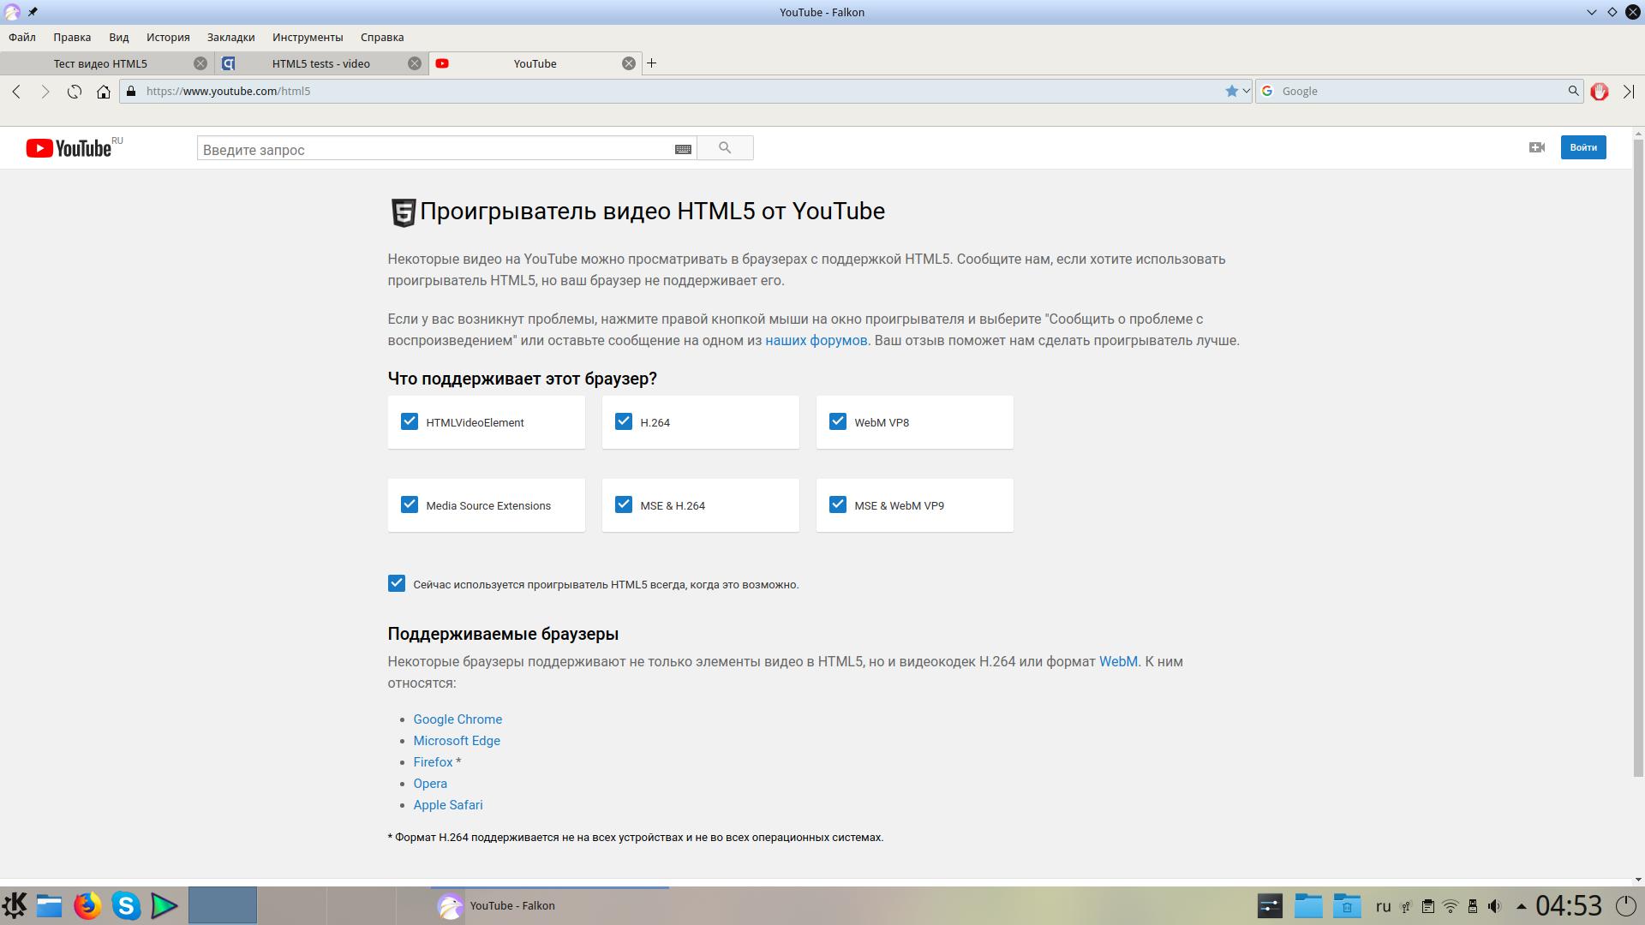Go to the home page
The width and height of the screenshot is (1645, 925).
104,92
